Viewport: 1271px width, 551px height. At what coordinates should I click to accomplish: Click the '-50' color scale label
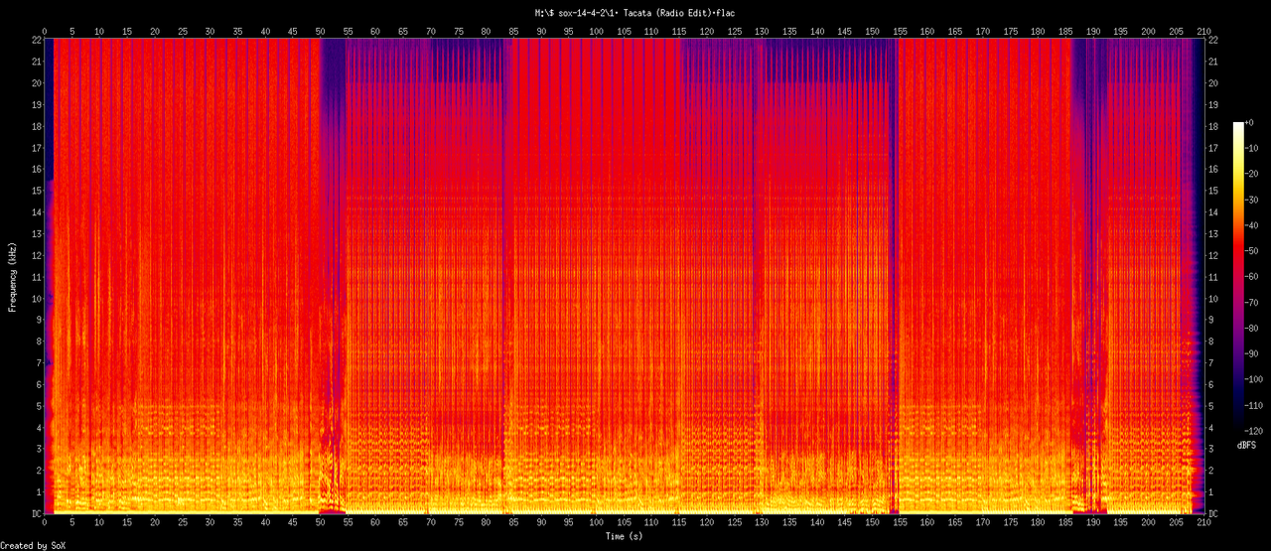click(1251, 250)
